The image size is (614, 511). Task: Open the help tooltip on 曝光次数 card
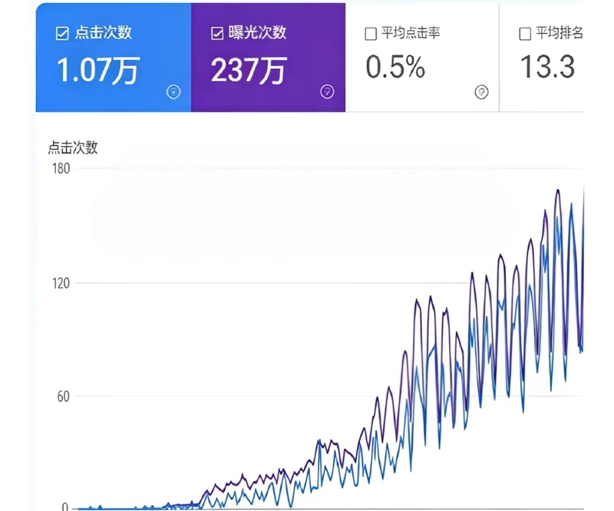[325, 91]
